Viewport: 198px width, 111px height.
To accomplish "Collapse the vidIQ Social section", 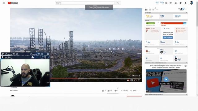I will point(187,20).
